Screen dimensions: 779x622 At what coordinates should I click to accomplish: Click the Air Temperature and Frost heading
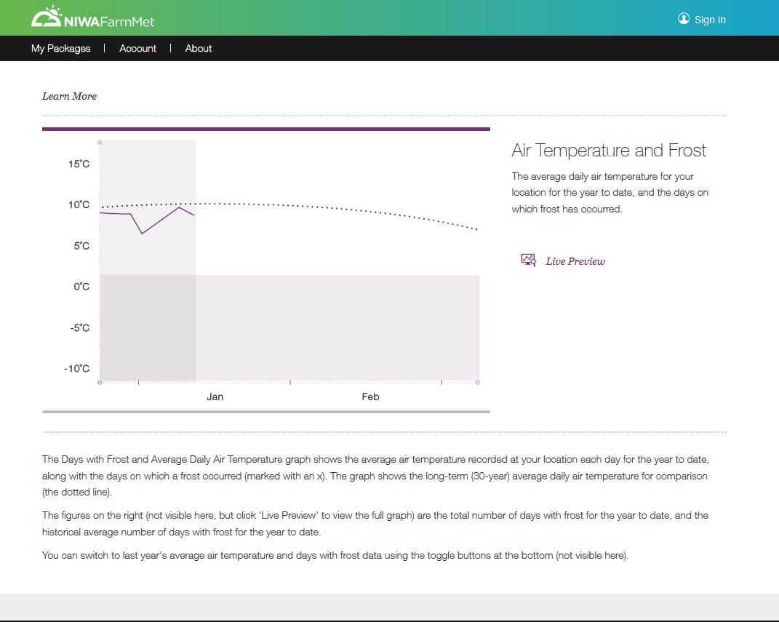[x=608, y=151]
